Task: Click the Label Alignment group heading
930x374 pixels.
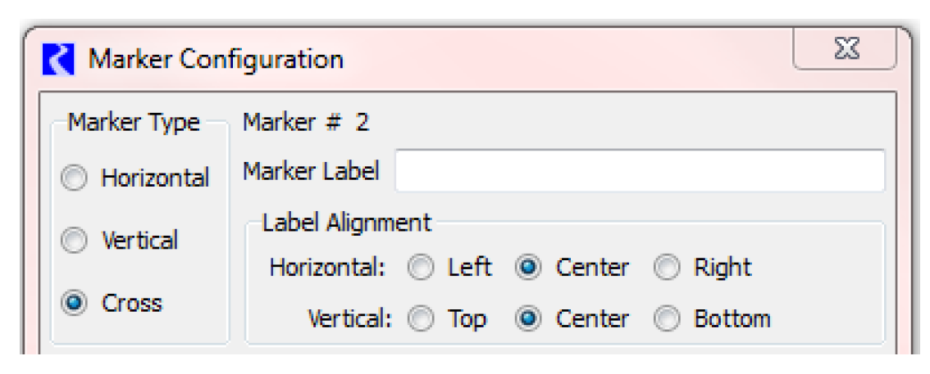Action: pyautogui.click(x=346, y=223)
